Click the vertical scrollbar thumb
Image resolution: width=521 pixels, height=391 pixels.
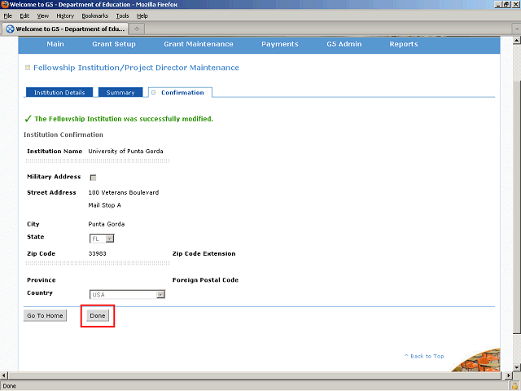[x=517, y=207]
